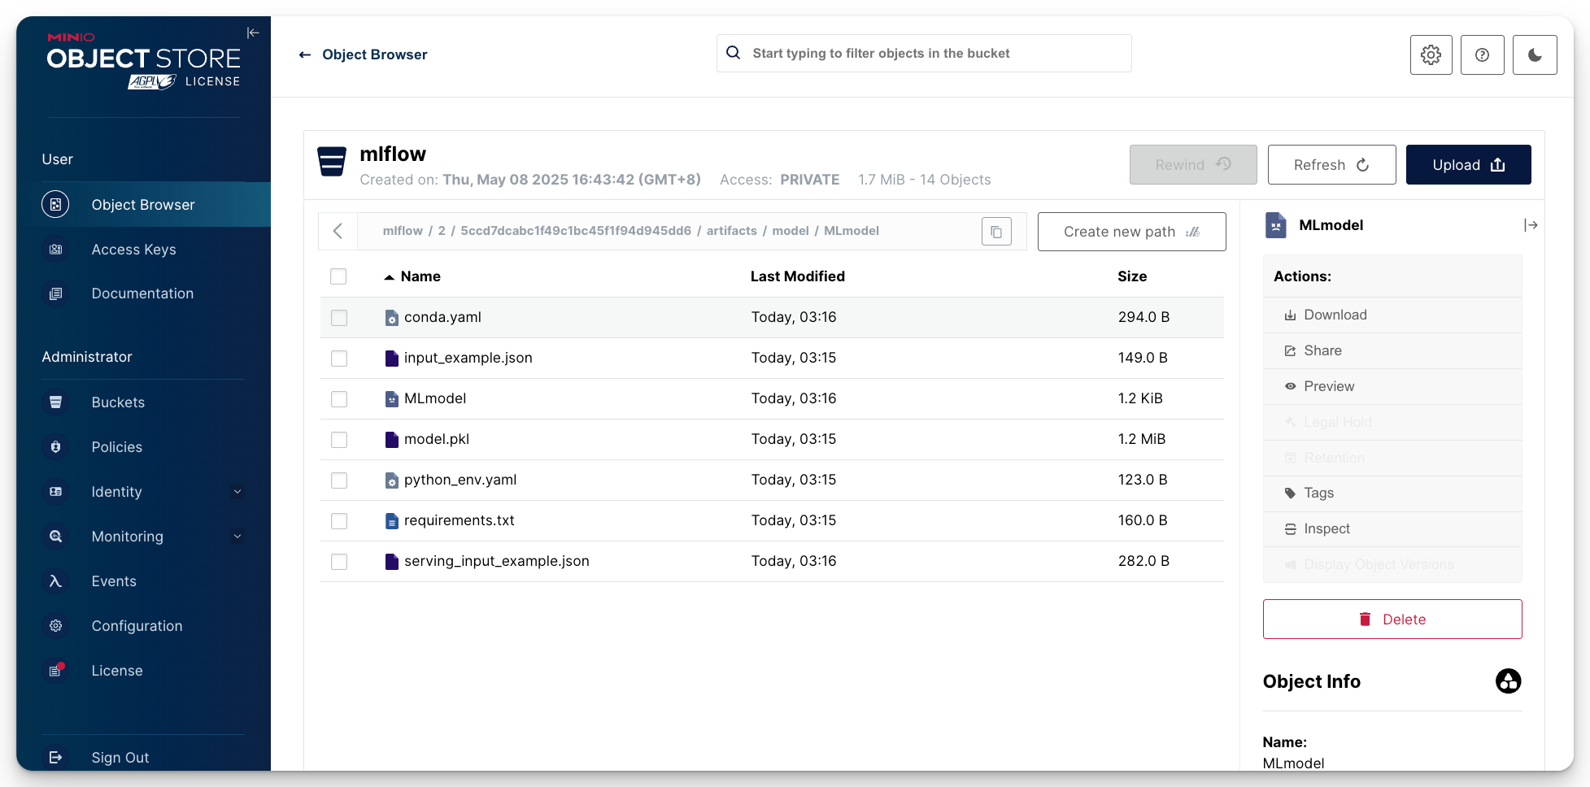The image size is (1590, 787).
Task: Toggle the select-all checkbox in header
Action: click(338, 276)
